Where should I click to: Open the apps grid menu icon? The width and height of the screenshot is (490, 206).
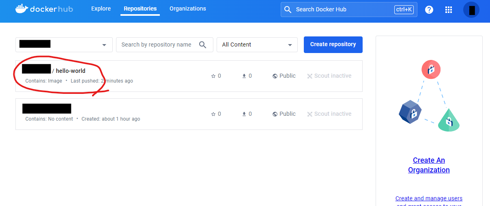pyautogui.click(x=449, y=10)
